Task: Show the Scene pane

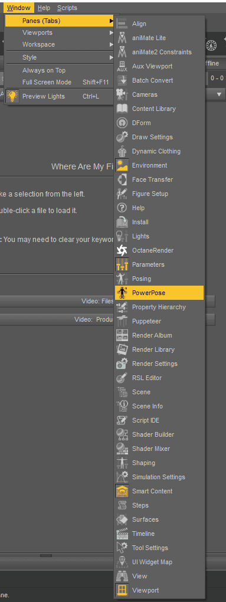Action: click(159, 392)
